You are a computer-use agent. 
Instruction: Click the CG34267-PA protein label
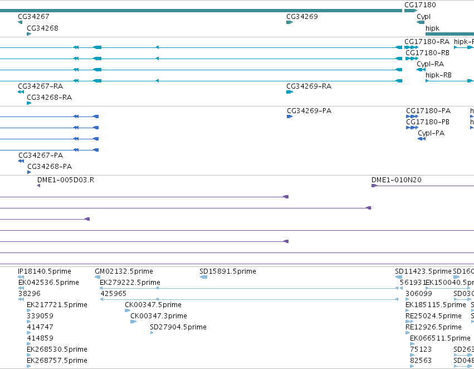tap(41, 156)
